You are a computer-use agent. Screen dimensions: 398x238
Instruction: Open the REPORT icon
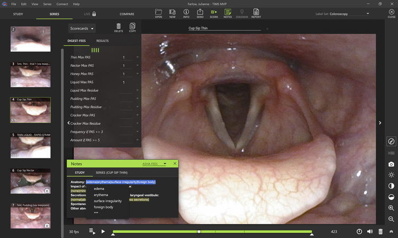(256, 13)
